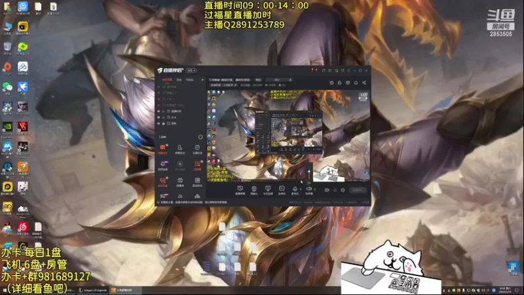Select the 办卡 source row
Screen dimensions: 524x295
[x=181, y=117]
